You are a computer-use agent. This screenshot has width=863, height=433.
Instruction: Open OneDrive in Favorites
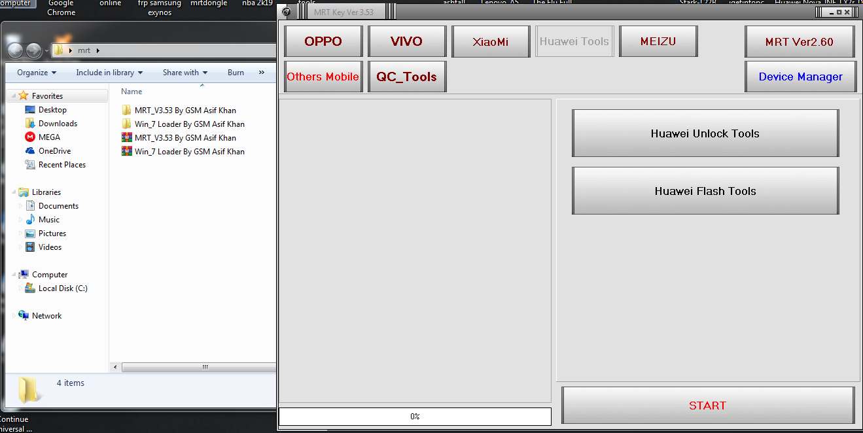tap(55, 151)
